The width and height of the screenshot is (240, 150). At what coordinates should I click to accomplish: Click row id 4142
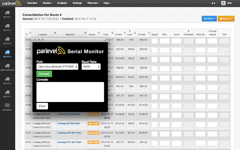[28, 133]
